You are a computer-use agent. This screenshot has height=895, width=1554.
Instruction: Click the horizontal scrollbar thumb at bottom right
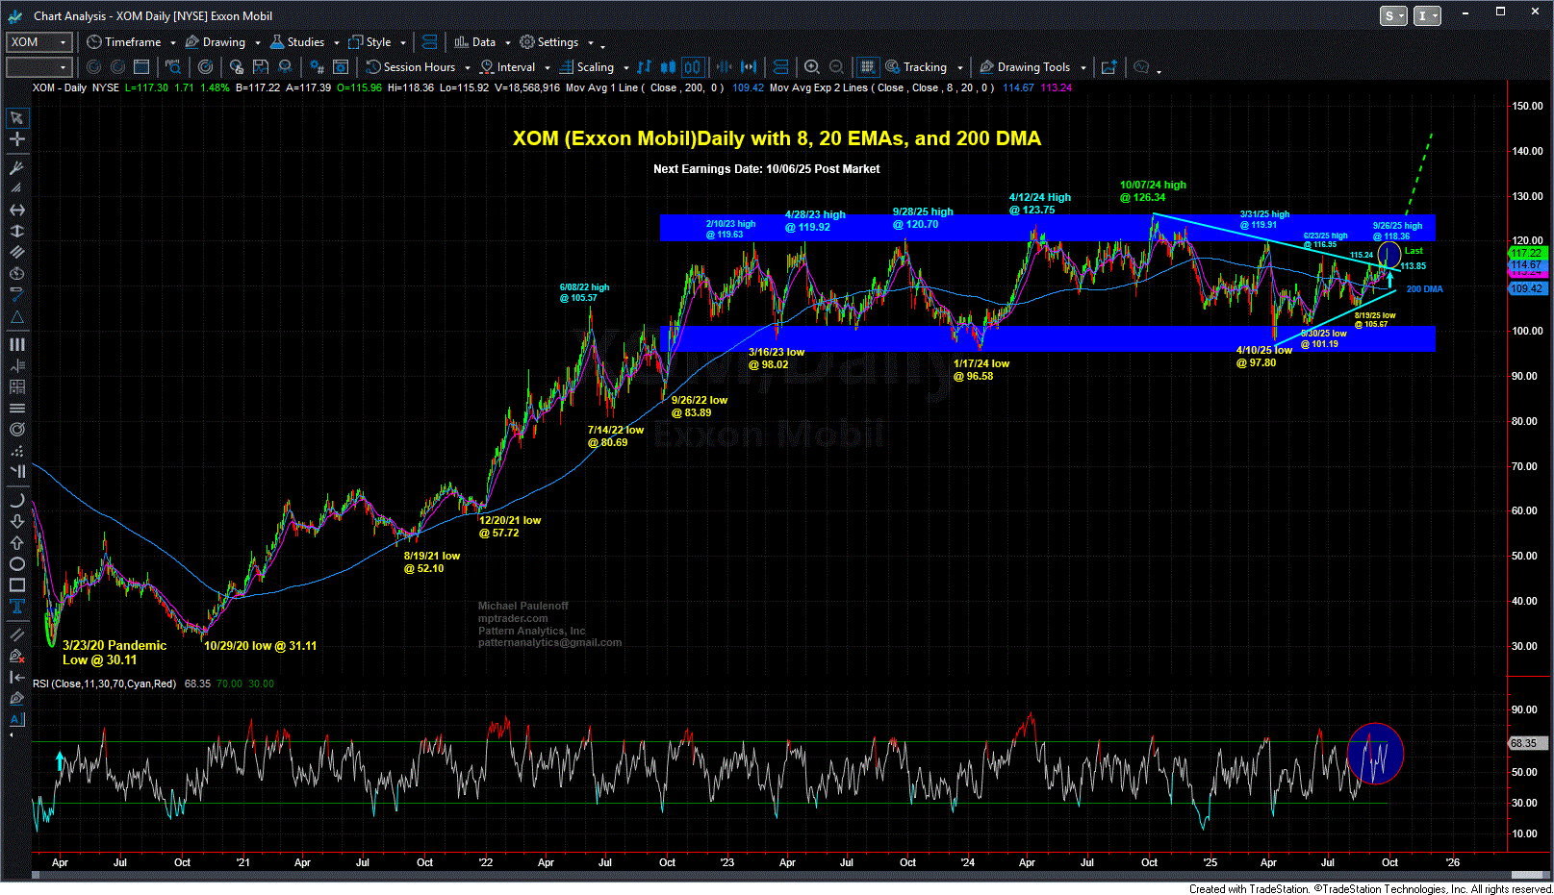pos(1529,875)
